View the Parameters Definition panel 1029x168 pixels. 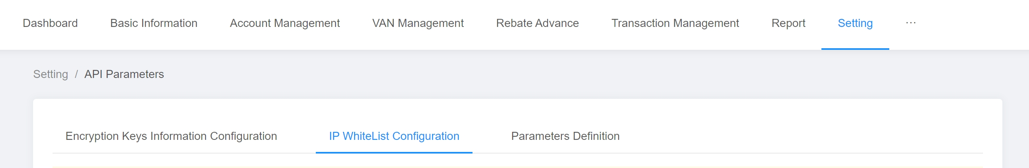(565, 136)
